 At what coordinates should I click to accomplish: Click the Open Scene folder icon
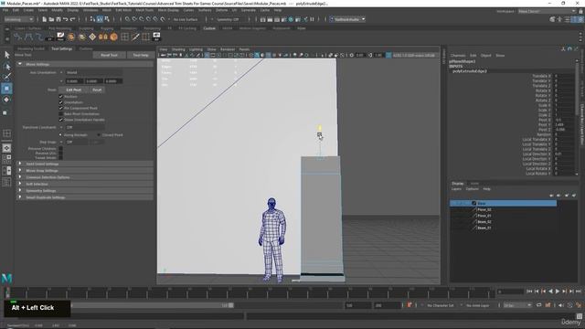pos(51,19)
